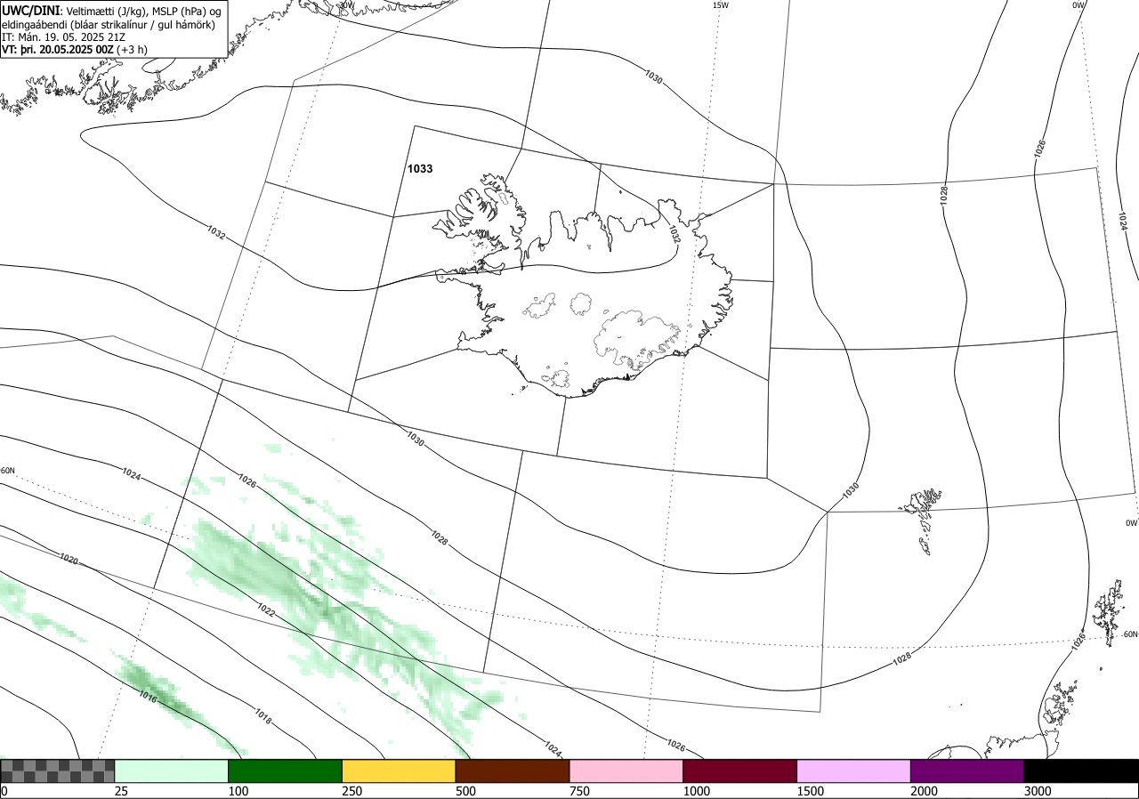The width and height of the screenshot is (1139, 799).
Task: Click the '1500' legend scale value
Action: tap(811, 791)
